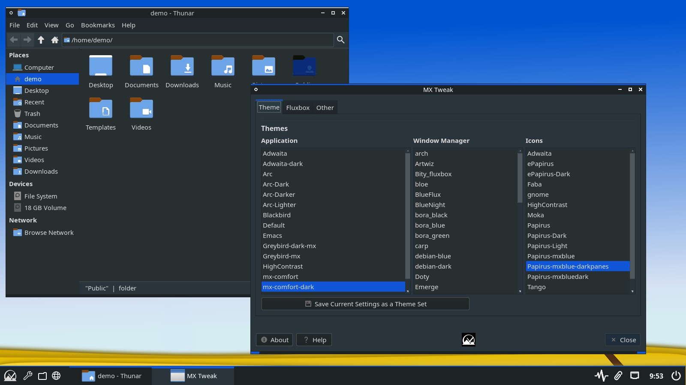686x385 pixels.
Task: Open the Thunar window menu icon
Action: (x=11, y=13)
